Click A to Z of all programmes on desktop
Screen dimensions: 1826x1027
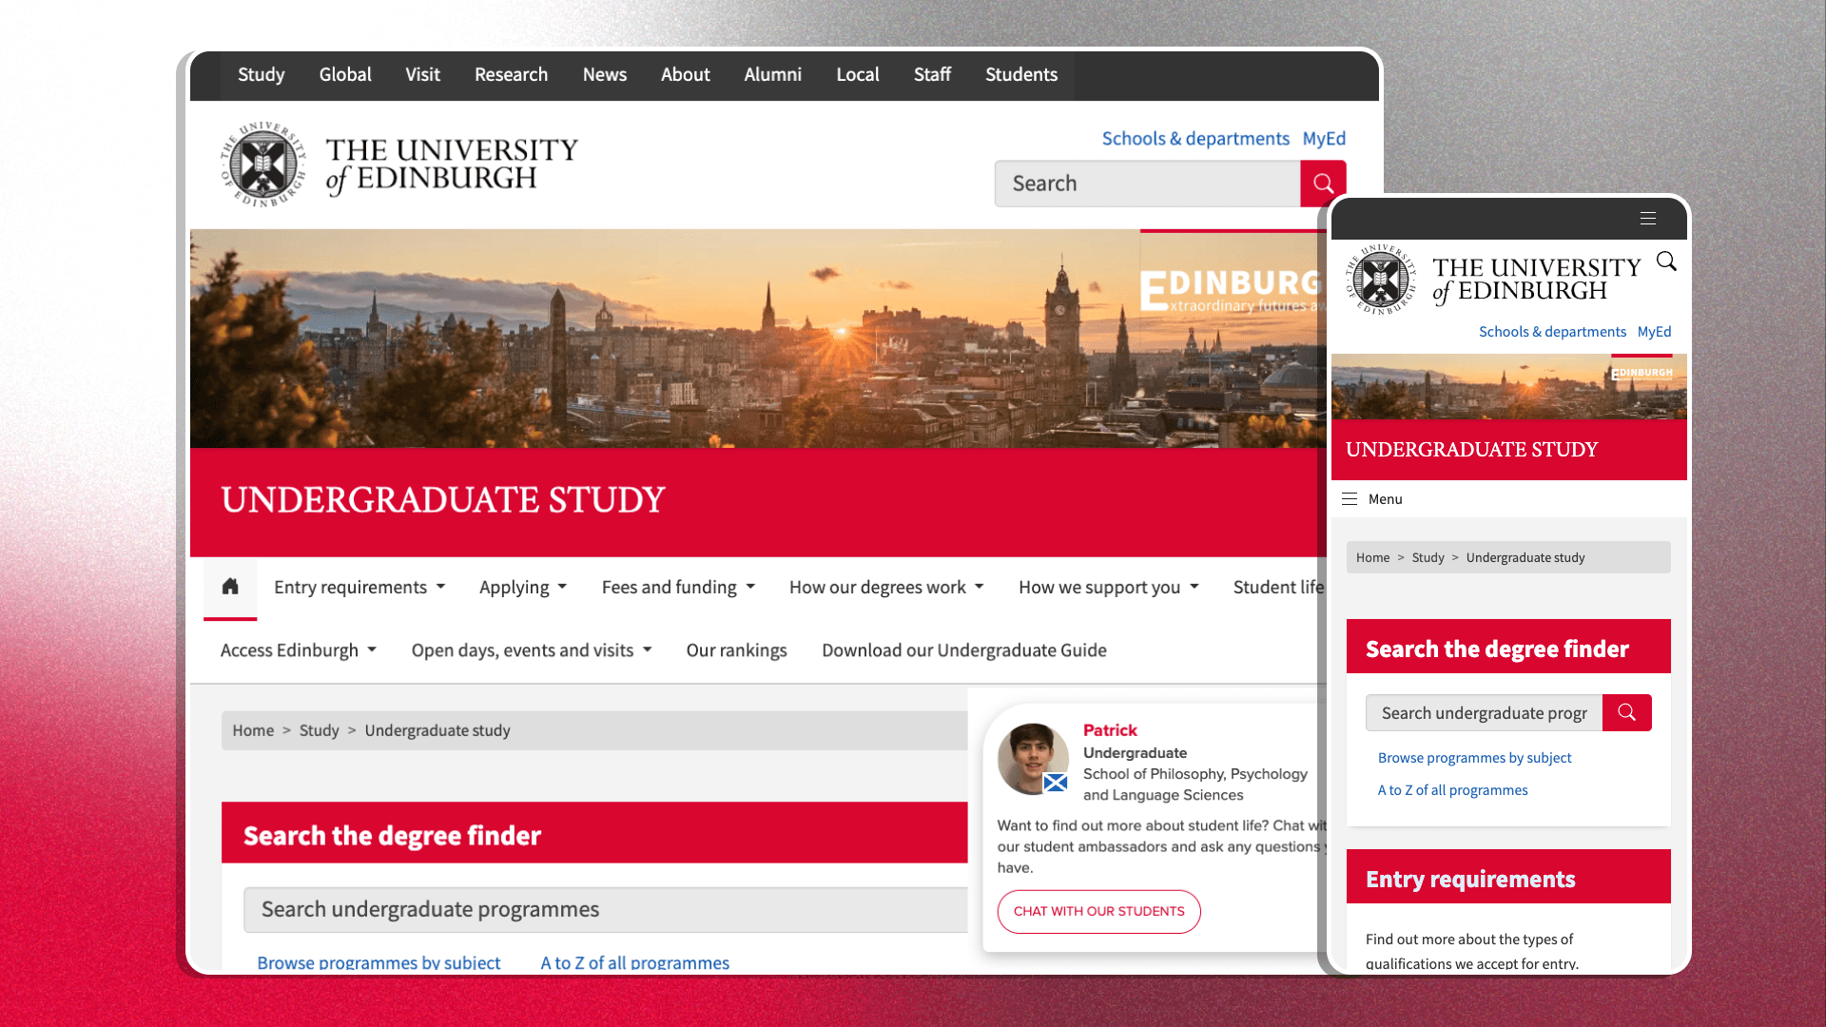point(635,962)
